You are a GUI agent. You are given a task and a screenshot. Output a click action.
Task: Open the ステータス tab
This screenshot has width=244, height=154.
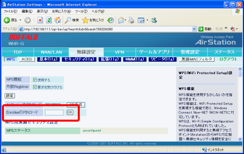[x=225, y=52]
